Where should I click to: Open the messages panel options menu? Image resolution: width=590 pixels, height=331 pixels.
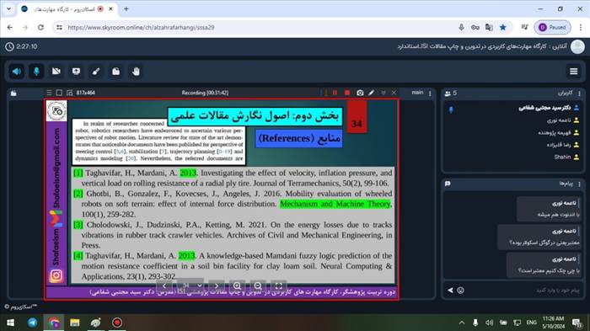click(580, 184)
